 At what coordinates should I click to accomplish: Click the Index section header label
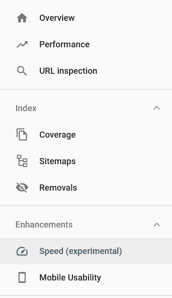(x=26, y=108)
